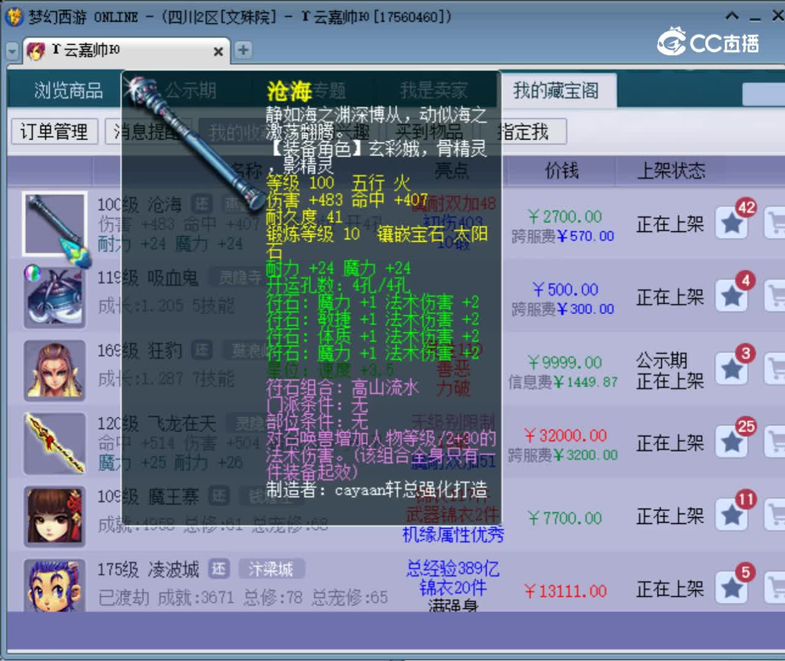Switch to Y云嘉帅Ю character tab

click(x=126, y=50)
